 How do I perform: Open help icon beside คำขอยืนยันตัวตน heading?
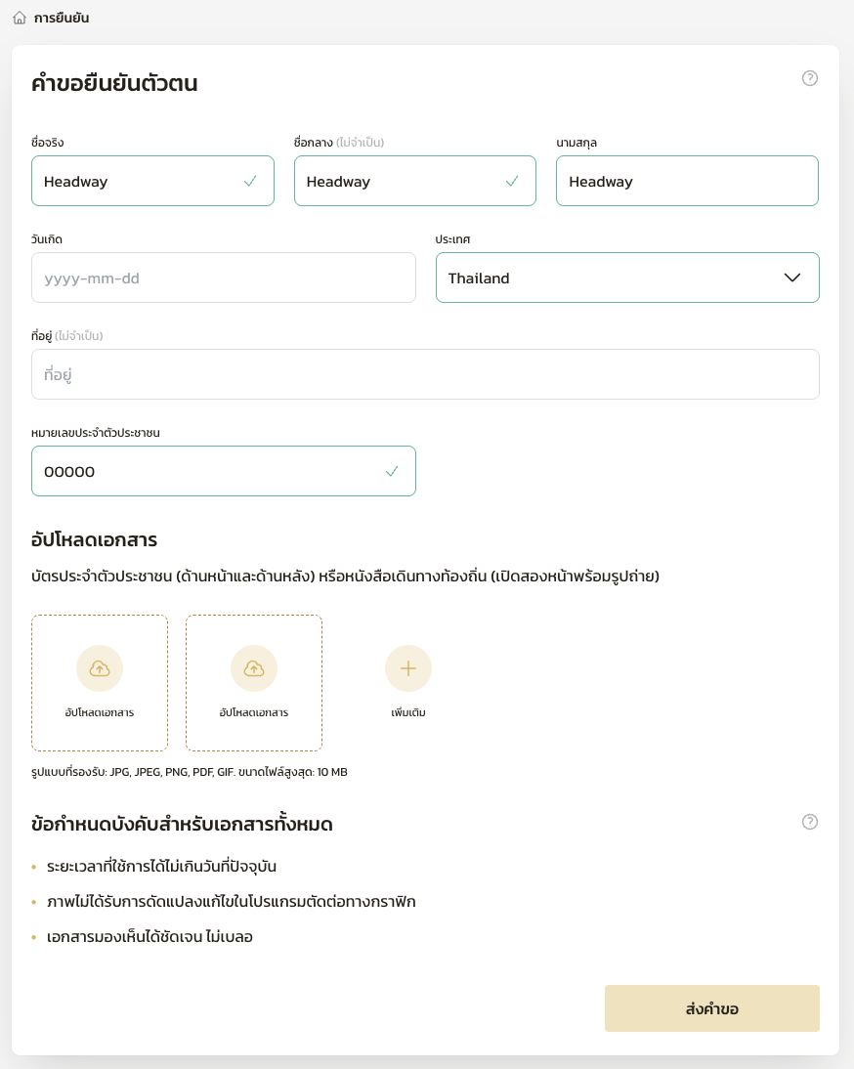(x=809, y=78)
